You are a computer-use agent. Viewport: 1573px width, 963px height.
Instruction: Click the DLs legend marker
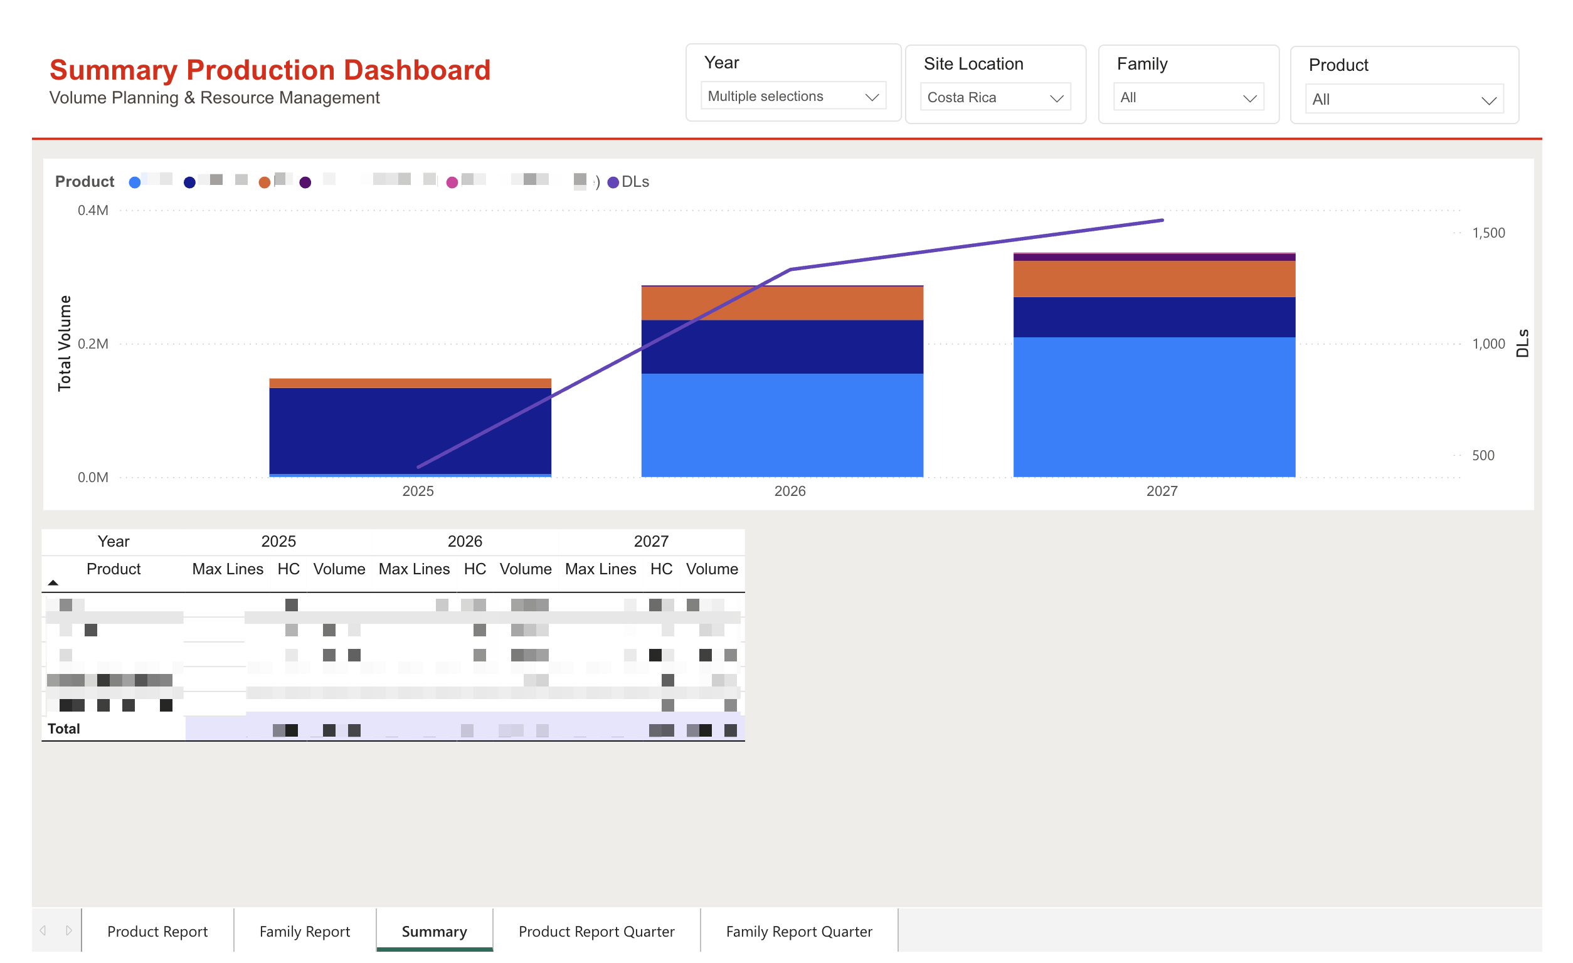point(613,182)
